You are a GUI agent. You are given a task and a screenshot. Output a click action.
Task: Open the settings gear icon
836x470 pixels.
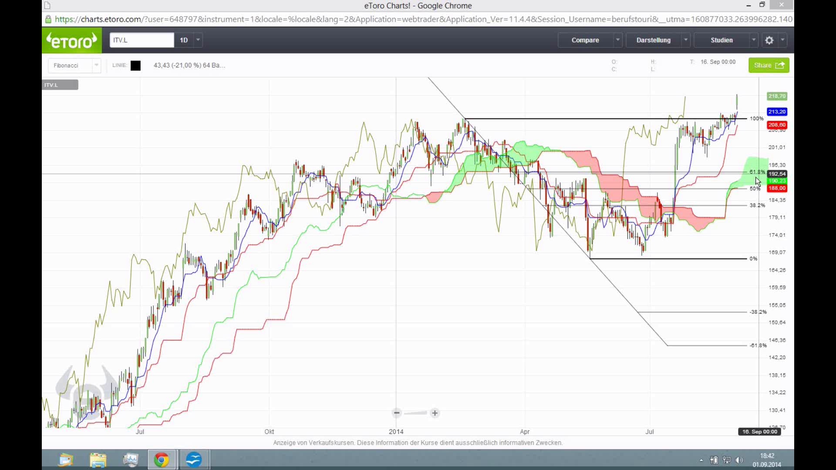coord(769,40)
